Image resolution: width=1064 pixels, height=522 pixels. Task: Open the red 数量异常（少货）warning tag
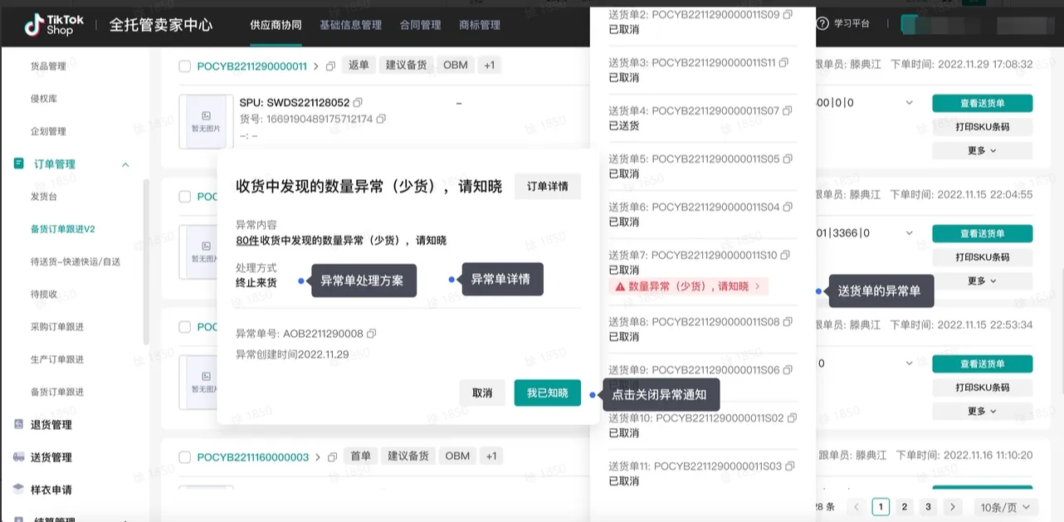pos(689,286)
